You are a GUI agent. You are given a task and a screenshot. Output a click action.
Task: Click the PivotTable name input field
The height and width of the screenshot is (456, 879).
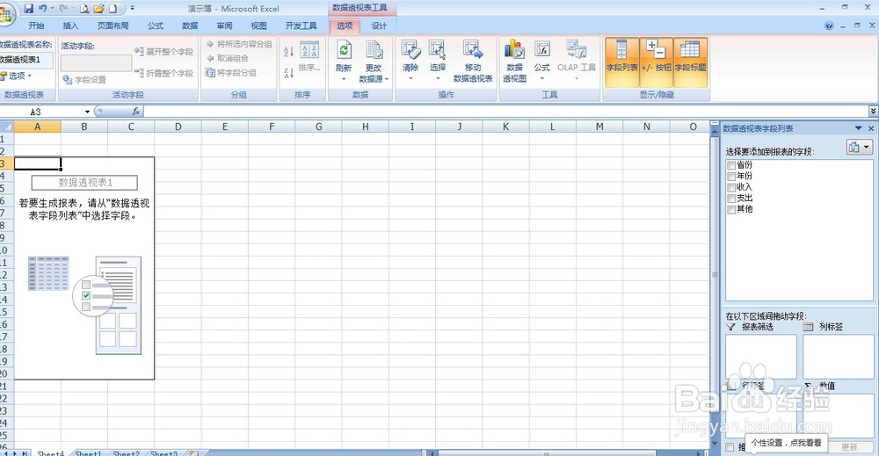coord(26,60)
